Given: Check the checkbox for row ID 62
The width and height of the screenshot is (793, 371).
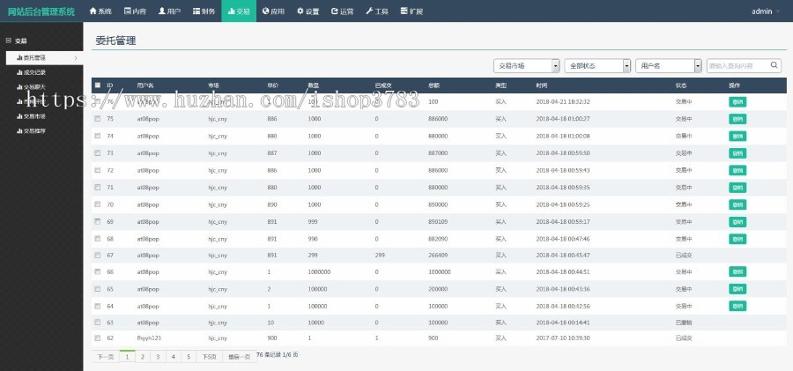Looking at the screenshot, I should point(97,338).
